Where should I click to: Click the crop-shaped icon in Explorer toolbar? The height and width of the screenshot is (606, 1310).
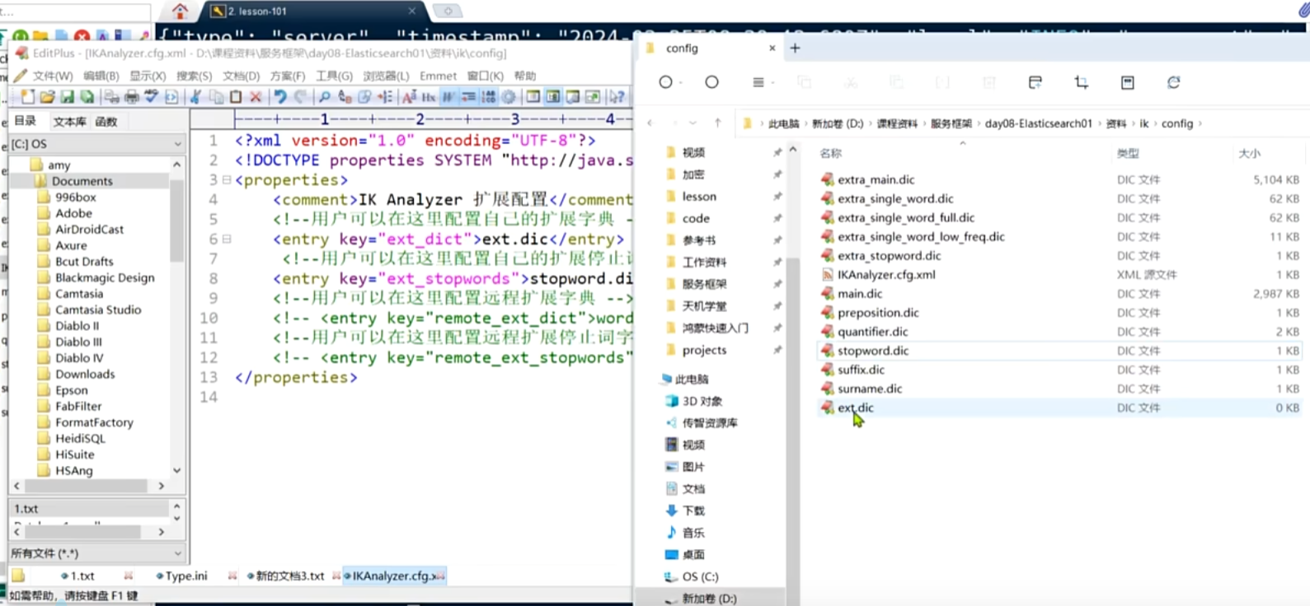[x=1081, y=82]
